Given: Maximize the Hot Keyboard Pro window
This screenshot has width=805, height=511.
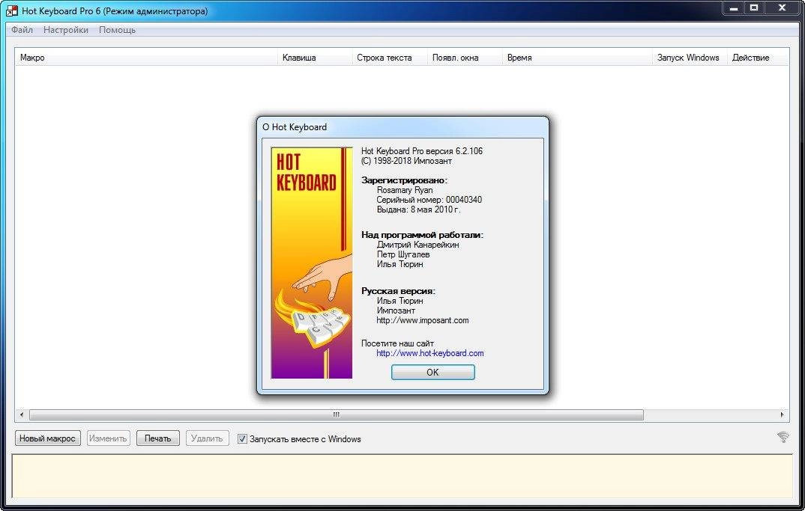Looking at the screenshot, I should coord(755,7).
